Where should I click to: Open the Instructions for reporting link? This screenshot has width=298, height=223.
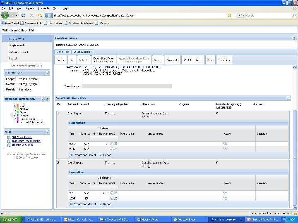click(x=26, y=141)
